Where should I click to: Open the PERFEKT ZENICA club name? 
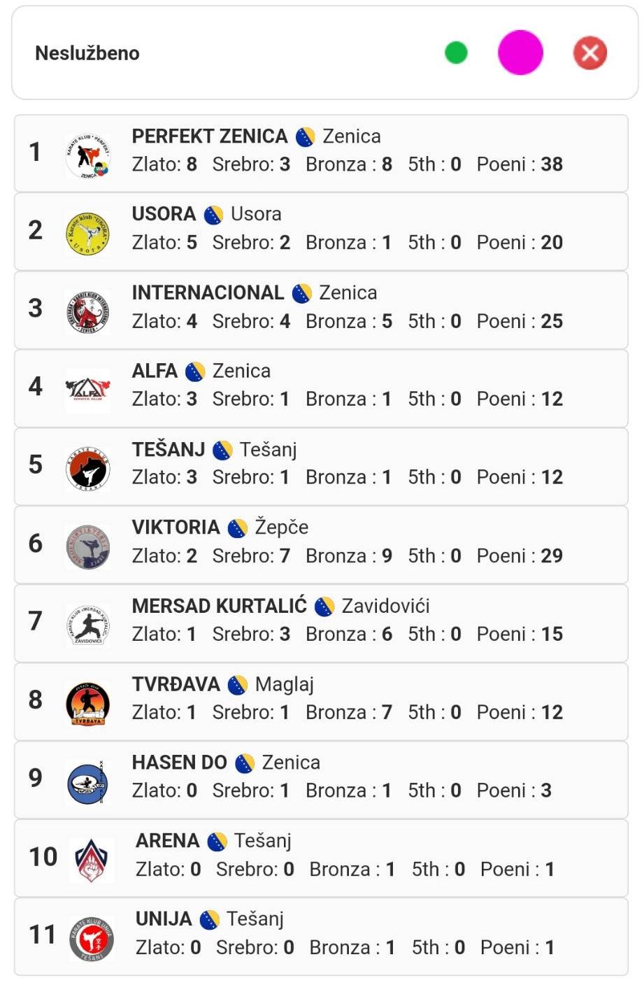point(210,136)
